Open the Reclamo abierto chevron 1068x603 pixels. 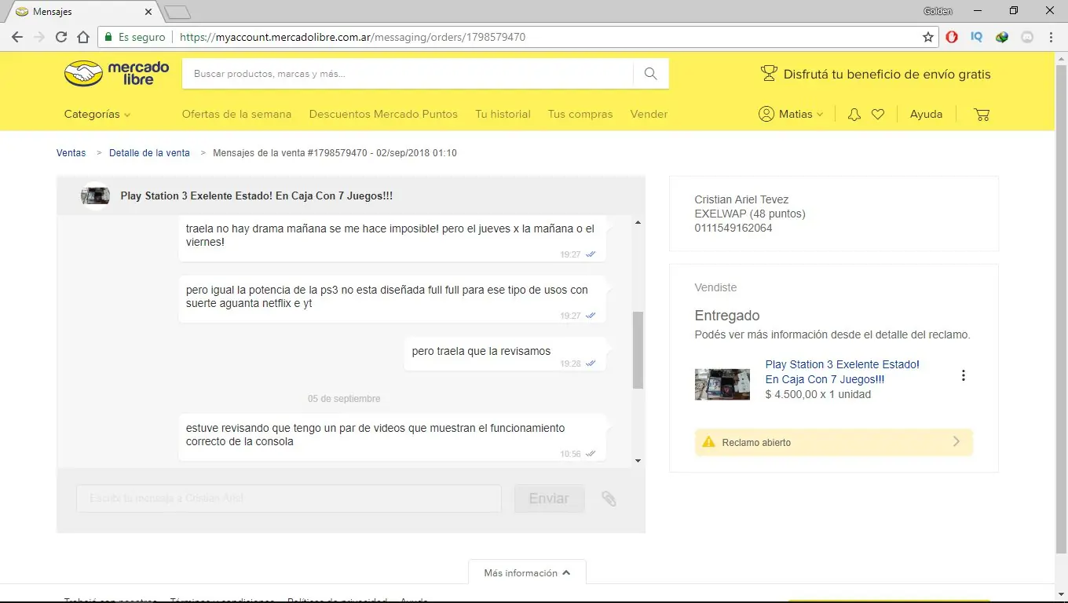click(956, 441)
